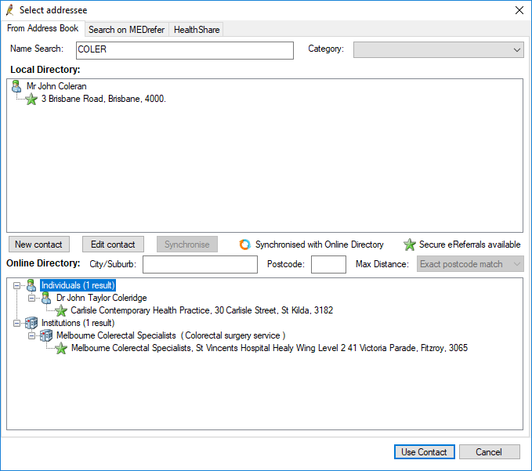
Task: Select the 3 Brisbane Road, Brisbane, 4000 address
Action: [103, 99]
